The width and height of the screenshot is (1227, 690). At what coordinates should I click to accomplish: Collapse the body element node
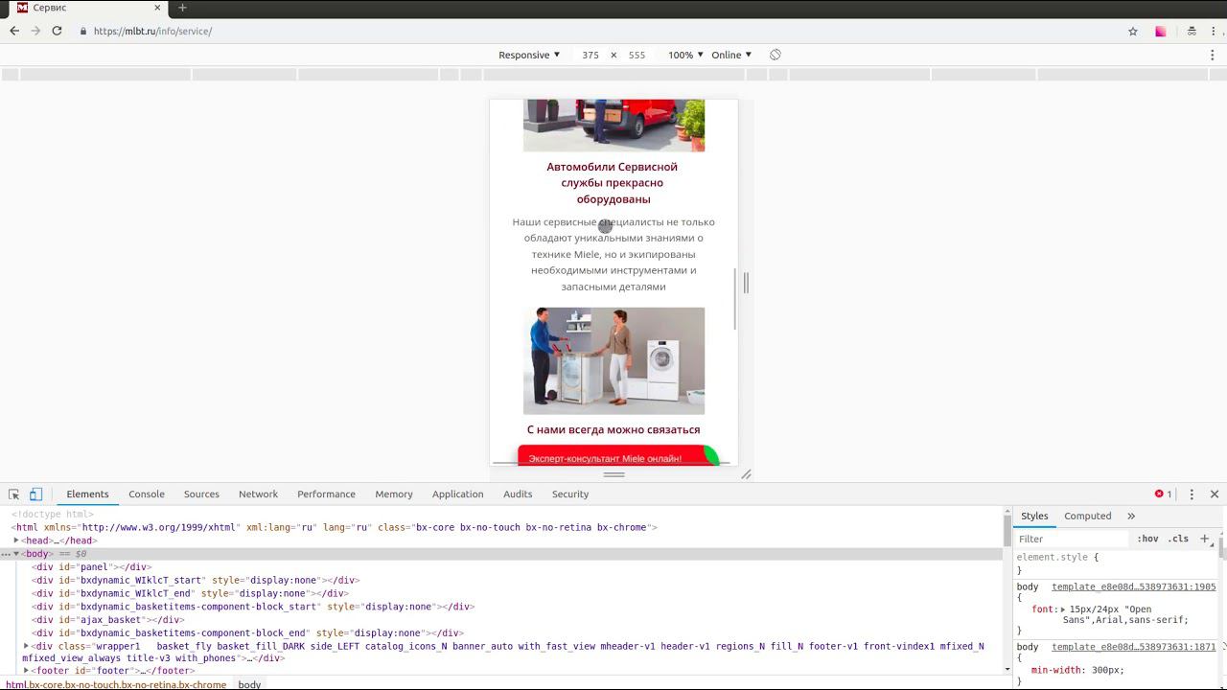[16, 554]
